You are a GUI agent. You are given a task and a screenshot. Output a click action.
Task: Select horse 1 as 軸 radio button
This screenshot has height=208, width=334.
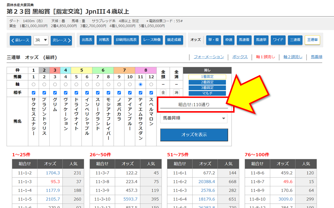pos(34,84)
